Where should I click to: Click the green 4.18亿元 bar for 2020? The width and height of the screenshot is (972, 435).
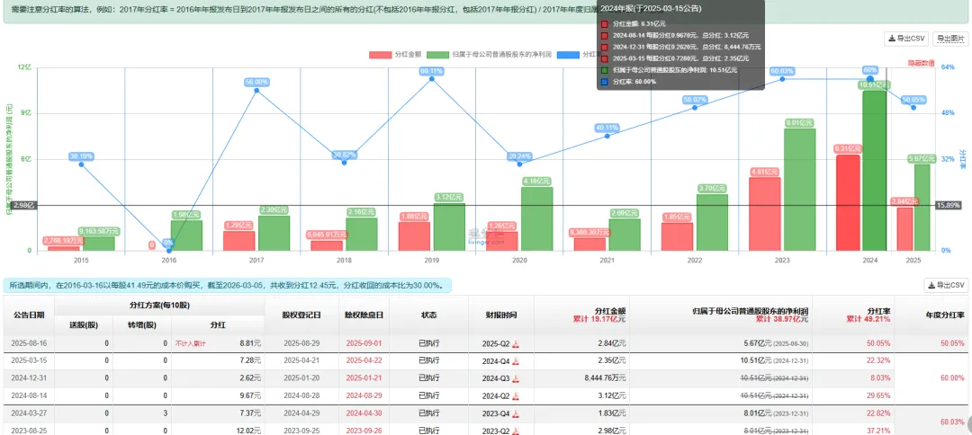tap(536, 218)
